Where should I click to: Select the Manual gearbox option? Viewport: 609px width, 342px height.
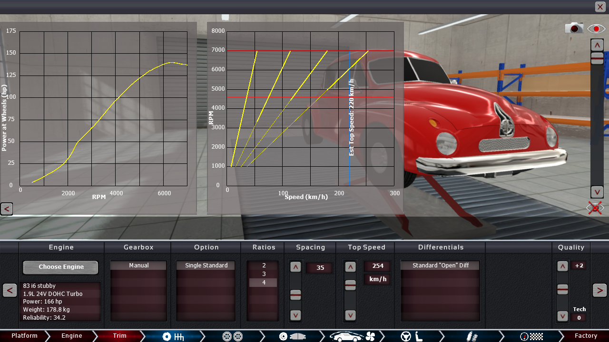tap(139, 266)
